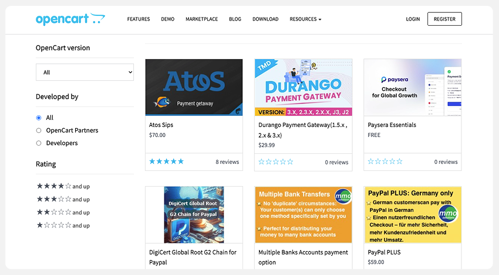
Task: Visit the Blog page
Action: (235, 19)
